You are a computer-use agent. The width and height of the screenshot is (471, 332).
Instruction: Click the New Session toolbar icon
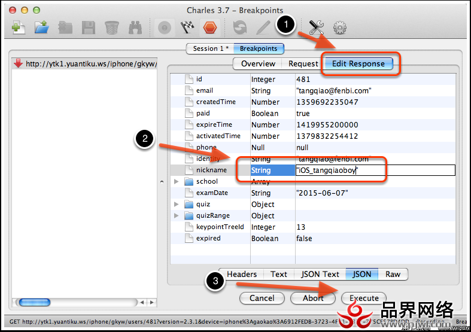click(18, 28)
